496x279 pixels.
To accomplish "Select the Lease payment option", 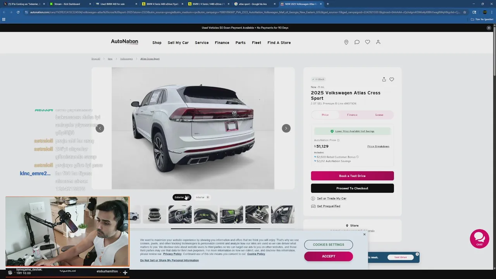I will (x=379, y=115).
